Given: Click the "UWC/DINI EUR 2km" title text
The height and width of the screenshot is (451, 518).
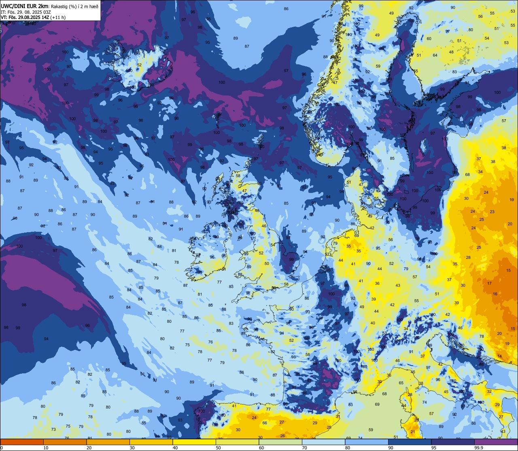Looking at the screenshot, I should click(x=24, y=6).
